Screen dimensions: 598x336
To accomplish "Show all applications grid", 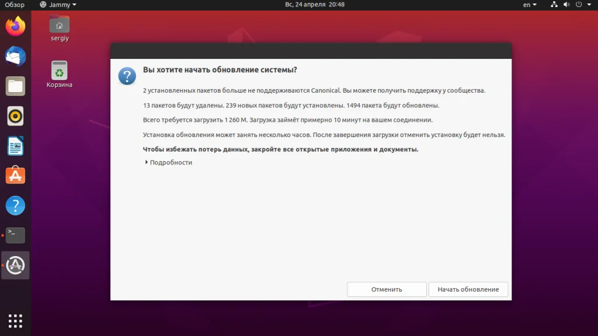I will point(15,321).
